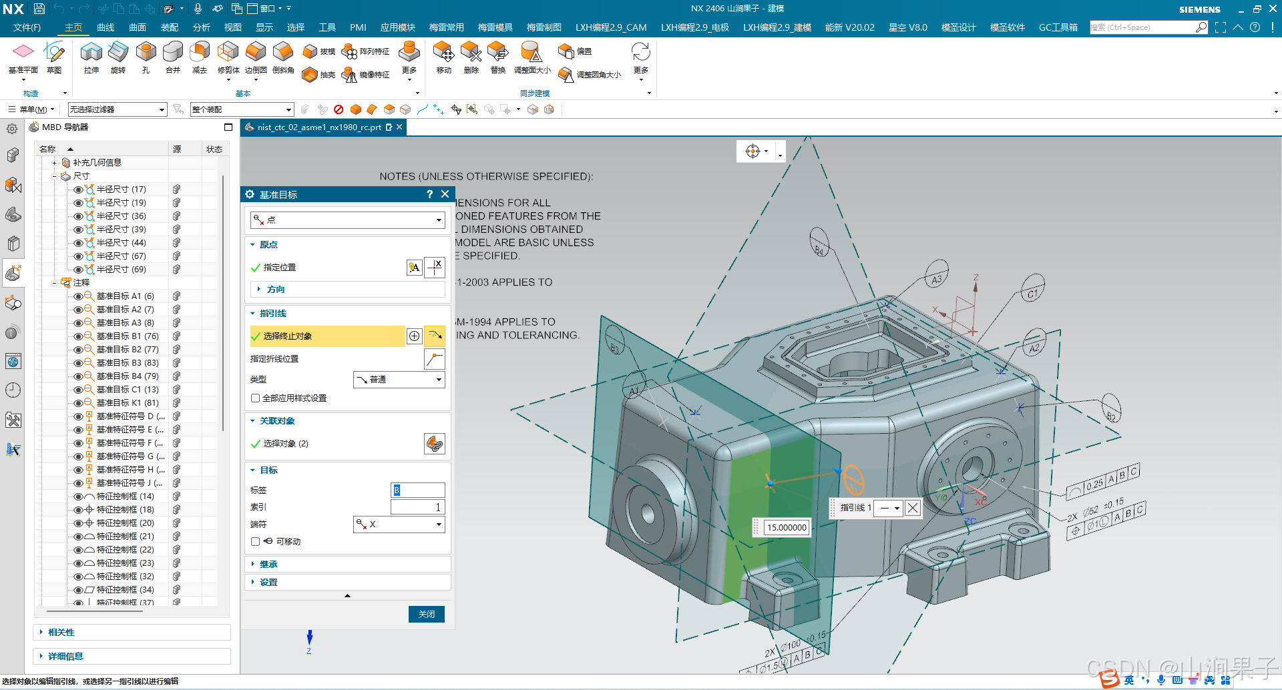Toggle visibility of 半径尺寸 (69)
The height and width of the screenshot is (690, 1282).
(78, 270)
